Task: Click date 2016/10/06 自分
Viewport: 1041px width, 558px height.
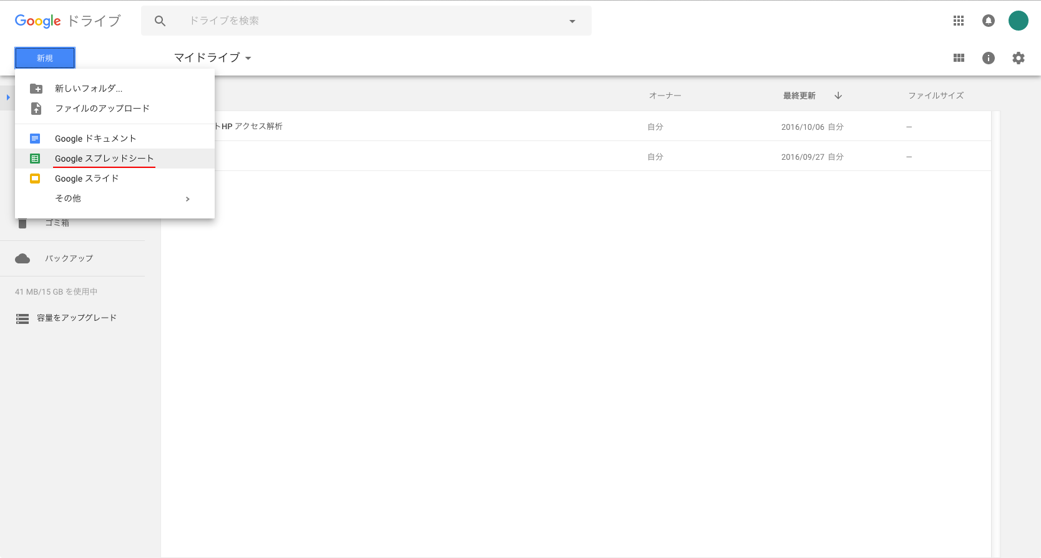Action: (x=812, y=127)
